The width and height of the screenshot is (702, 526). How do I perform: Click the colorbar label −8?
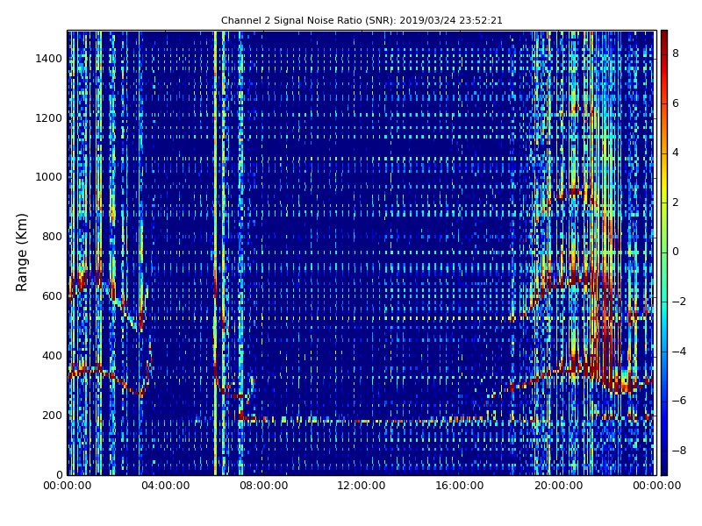click(678, 451)
